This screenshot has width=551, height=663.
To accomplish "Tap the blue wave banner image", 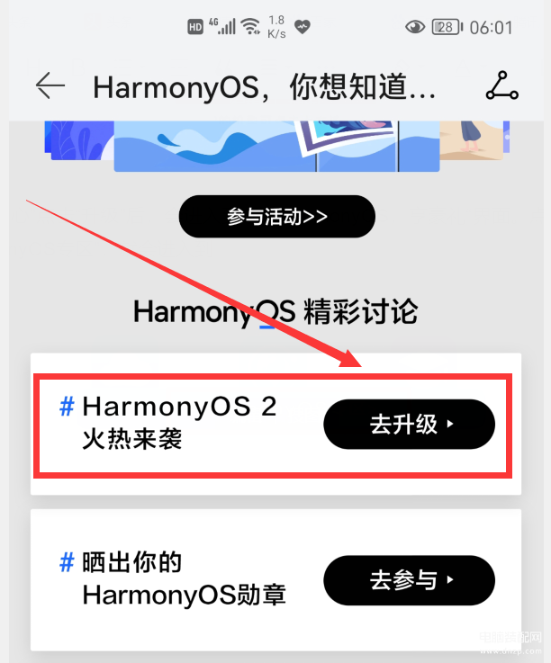I will (276, 146).
